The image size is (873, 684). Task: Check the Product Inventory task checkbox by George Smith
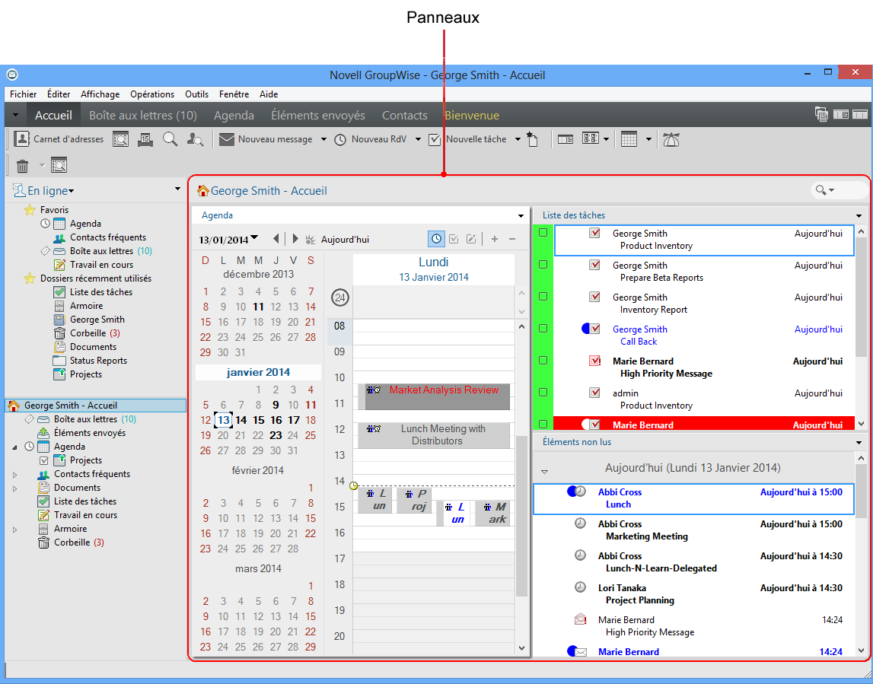coord(543,233)
